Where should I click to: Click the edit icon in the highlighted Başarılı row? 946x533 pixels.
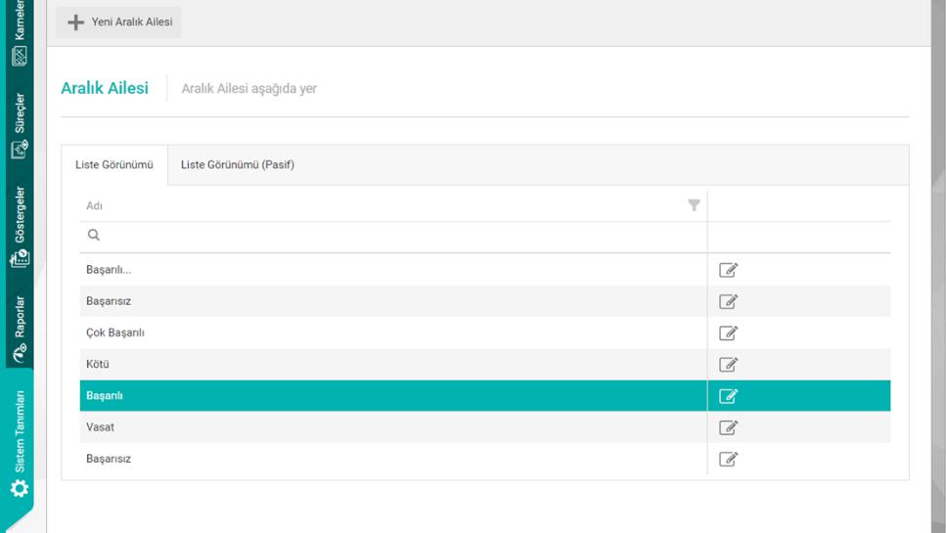click(x=728, y=396)
